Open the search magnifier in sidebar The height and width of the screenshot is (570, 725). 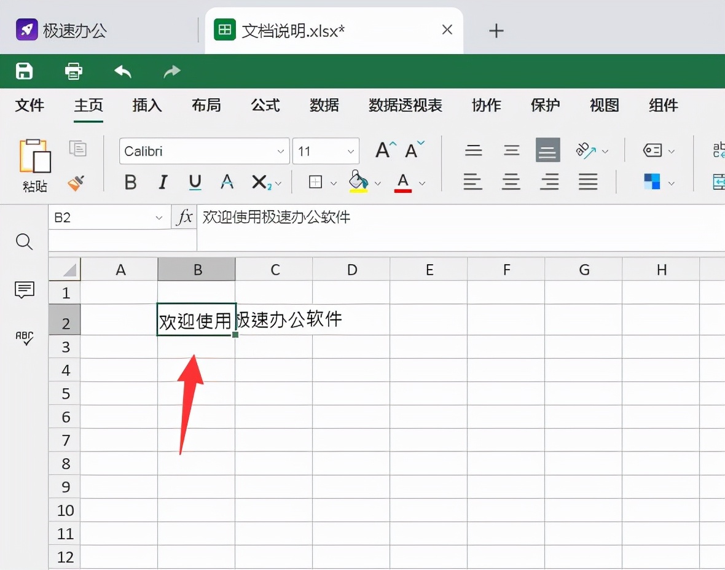24,241
